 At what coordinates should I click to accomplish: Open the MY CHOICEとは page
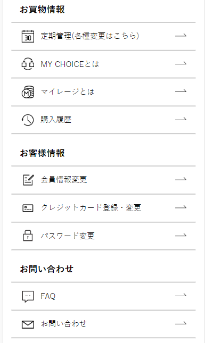click(x=70, y=64)
